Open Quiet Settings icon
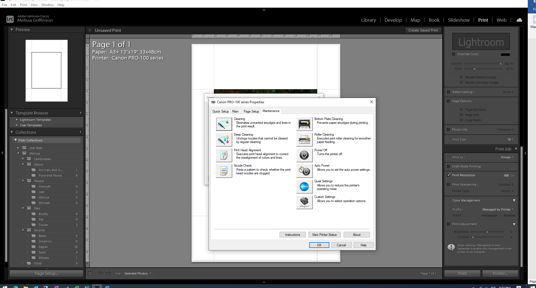This screenshot has width=536, height=288. click(x=304, y=187)
